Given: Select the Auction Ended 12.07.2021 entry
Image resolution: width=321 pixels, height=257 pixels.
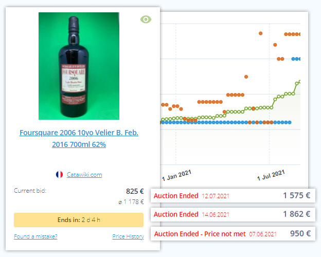Looking at the screenshot, I should (233, 196).
